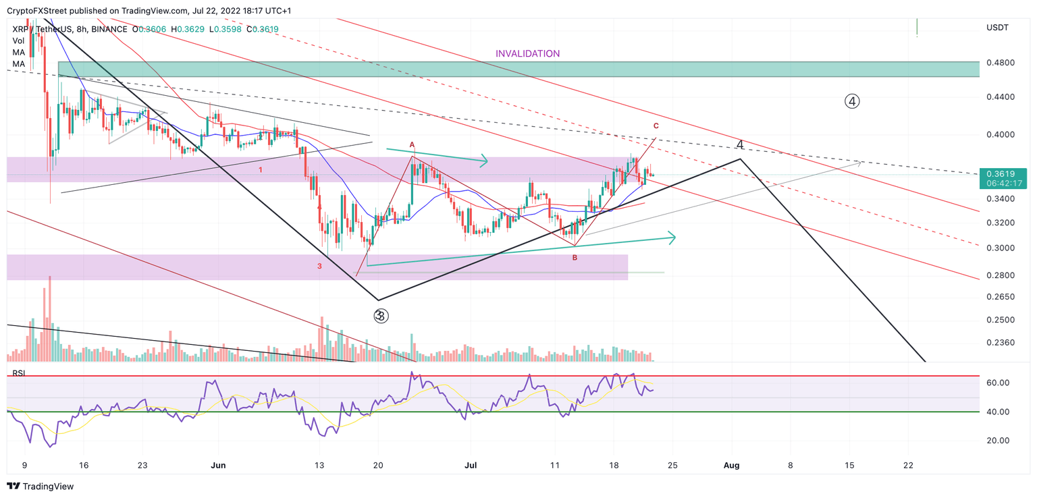Screen dimensions: 1037x498
Task: Select the Aug label on the time axis
Action: 731,465
